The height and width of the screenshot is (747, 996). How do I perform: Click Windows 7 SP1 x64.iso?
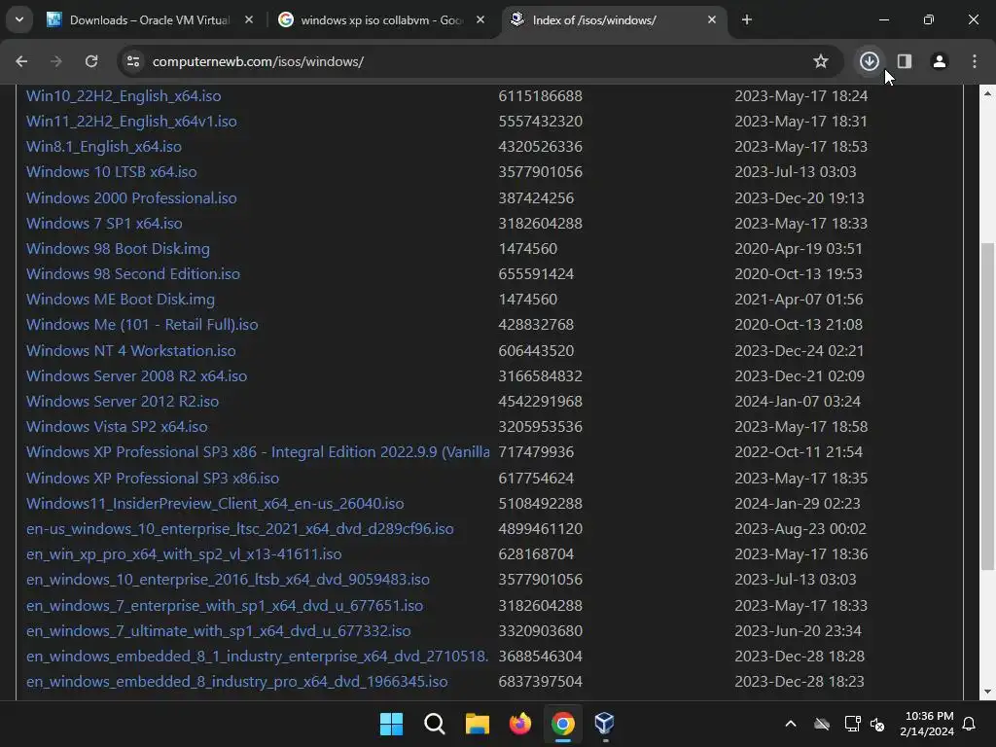click(x=104, y=224)
